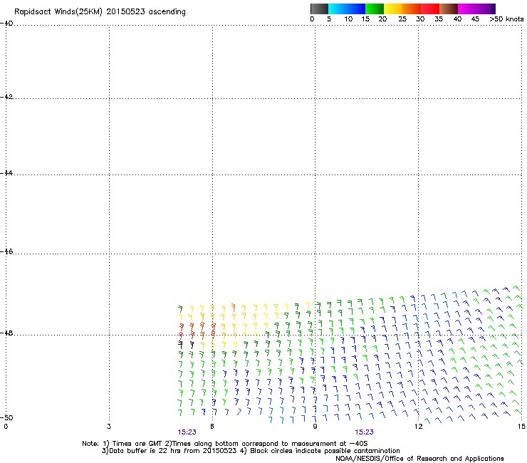The image size is (527, 463).
Task: Click the red 30-35 knots color band
Action: (430, 9)
